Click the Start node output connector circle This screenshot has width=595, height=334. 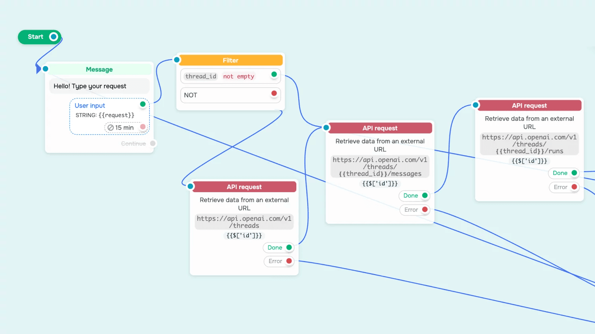54,37
